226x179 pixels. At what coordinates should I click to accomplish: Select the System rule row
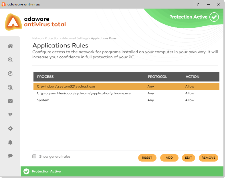126,100
